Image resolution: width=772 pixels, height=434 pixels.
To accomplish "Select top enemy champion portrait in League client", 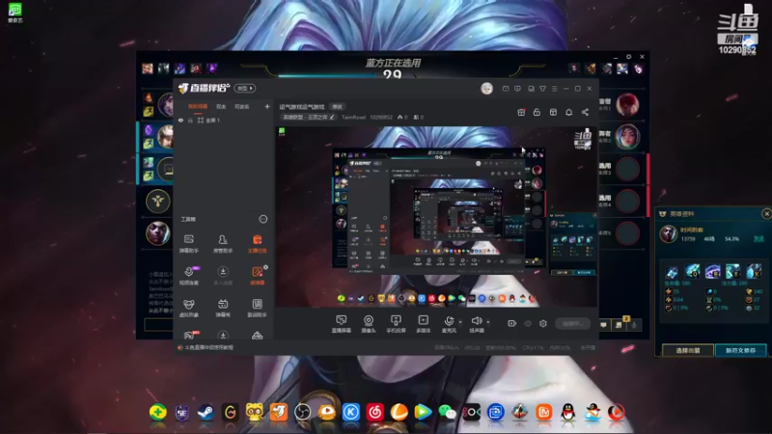I will pyautogui.click(x=627, y=104).
